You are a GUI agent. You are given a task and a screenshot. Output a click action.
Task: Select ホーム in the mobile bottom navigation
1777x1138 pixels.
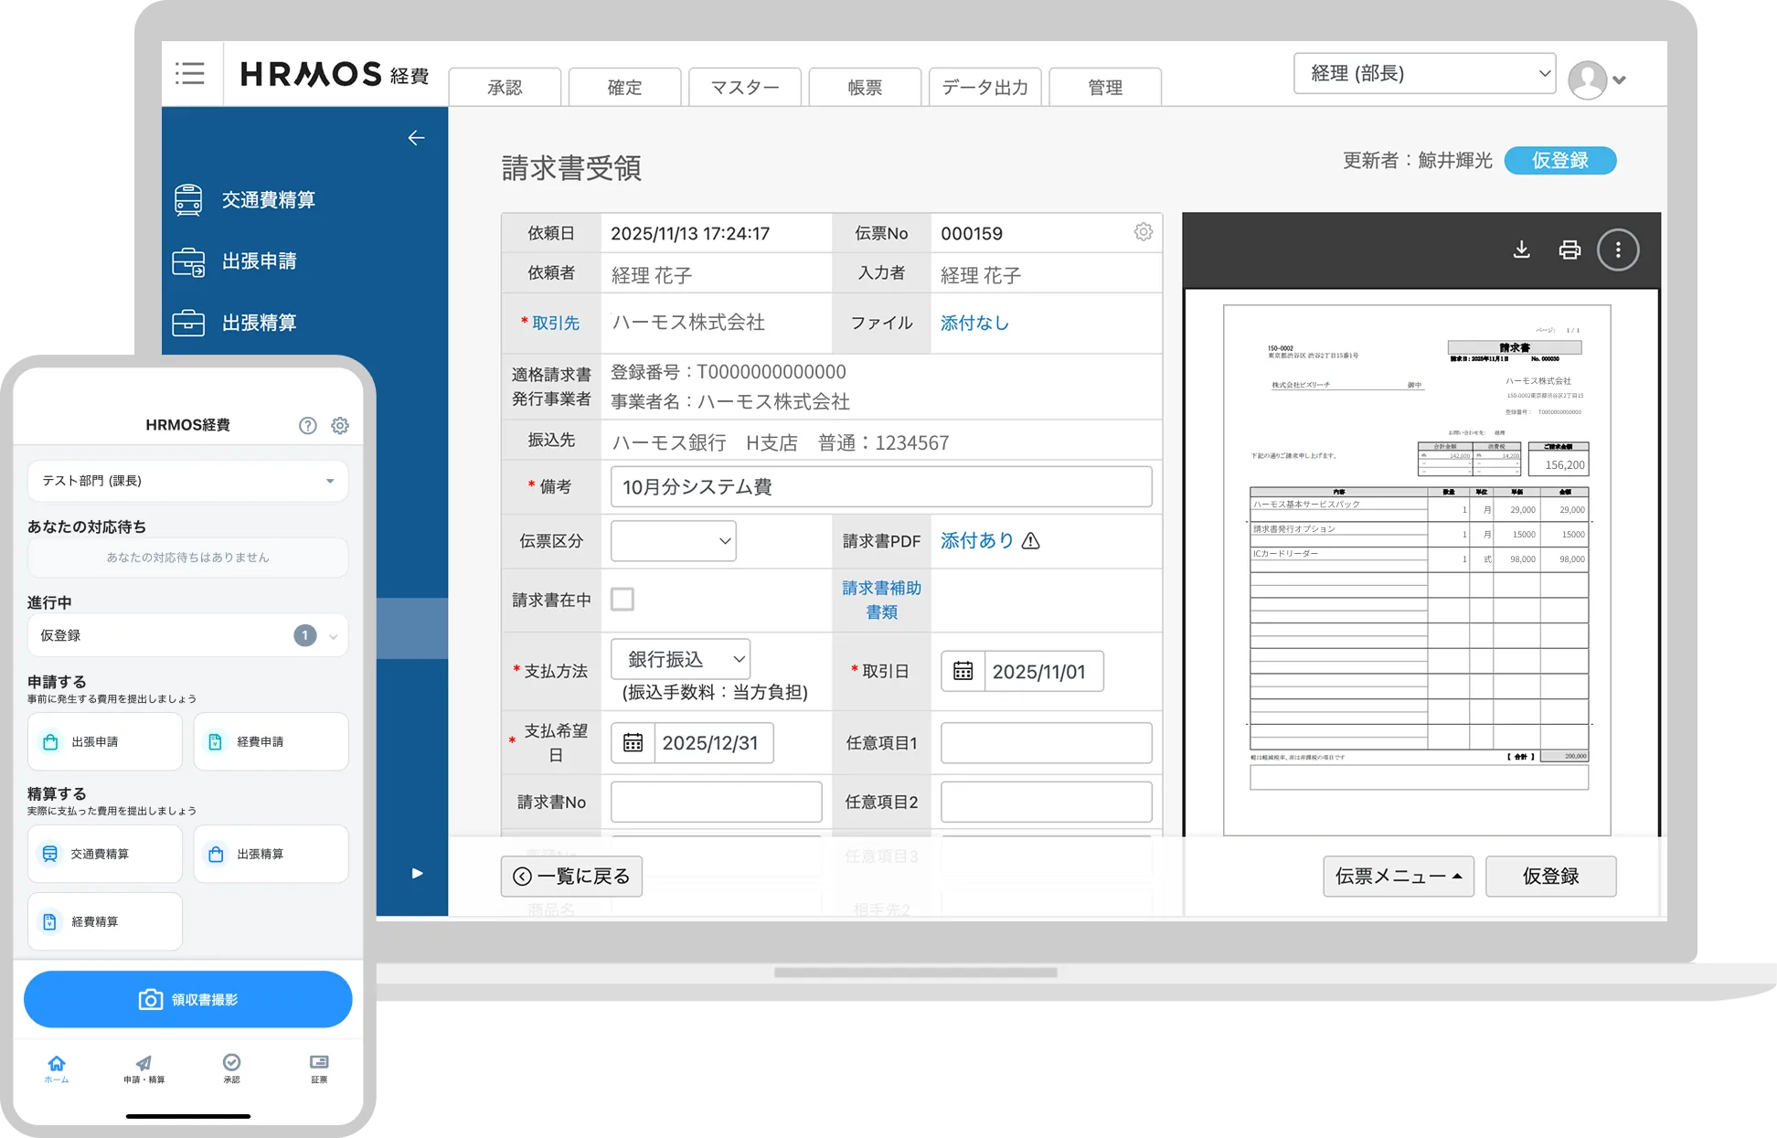pos(56,1069)
